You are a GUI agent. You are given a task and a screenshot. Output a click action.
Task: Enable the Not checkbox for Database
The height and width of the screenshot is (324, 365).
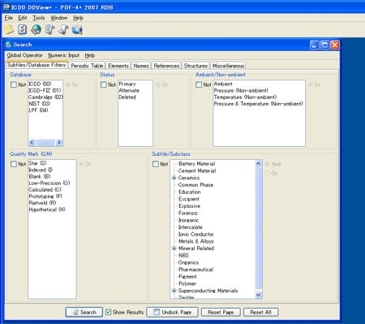(x=14, y=84)
